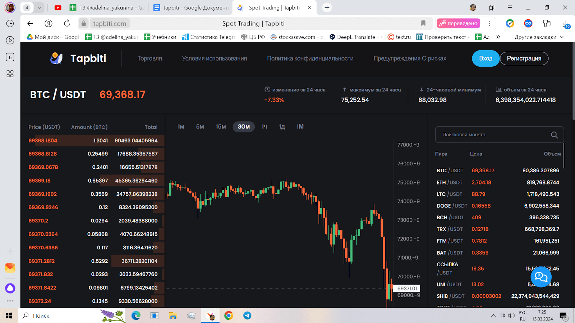The height and width of the screenshot is (323, 575).
Task: Click the tapbiti.com address bar
Action: pyautogui.click(x=110, y=23)
